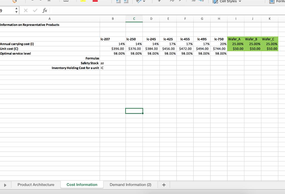Click the text orientation tool icon

(138, 1)
